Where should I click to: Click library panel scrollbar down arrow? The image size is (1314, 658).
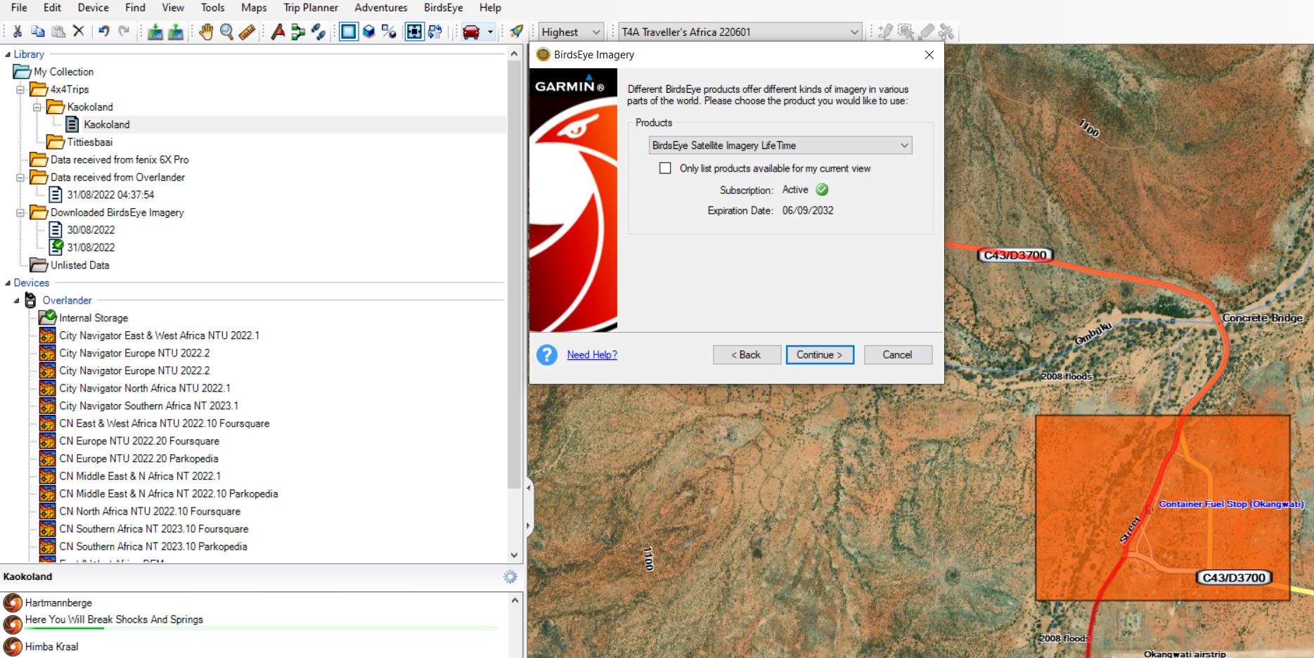[x=514, y=555]
